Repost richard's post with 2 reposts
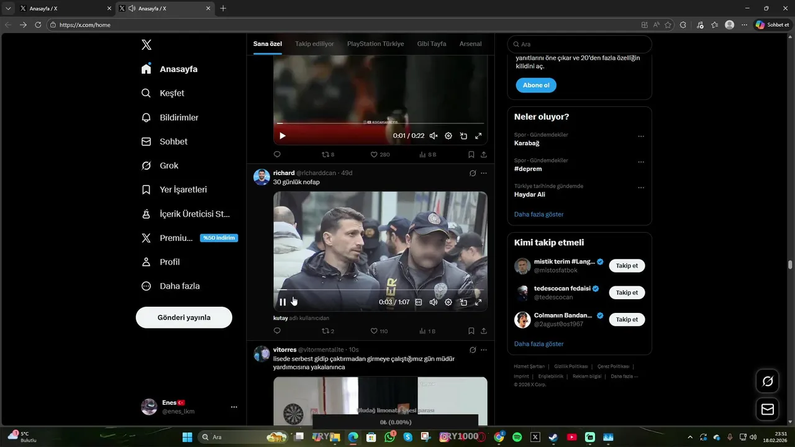The width and height of the screenshot is (795, 447). (328, 331)
